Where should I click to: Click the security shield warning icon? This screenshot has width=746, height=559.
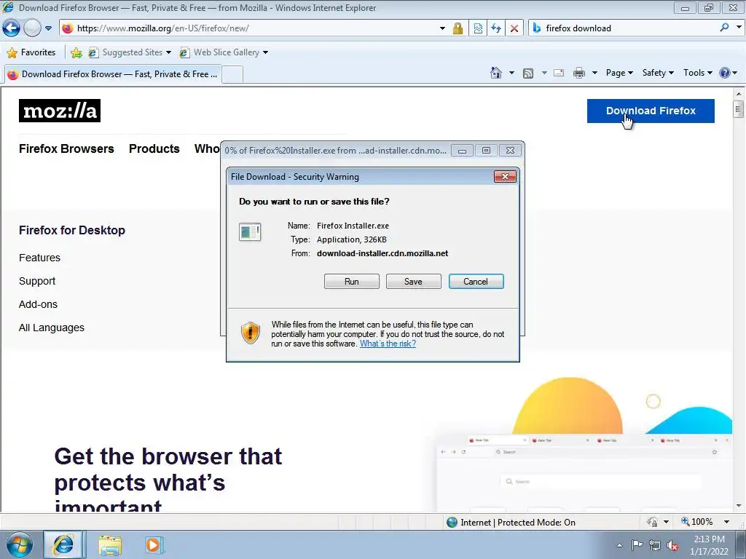point(251,332)
